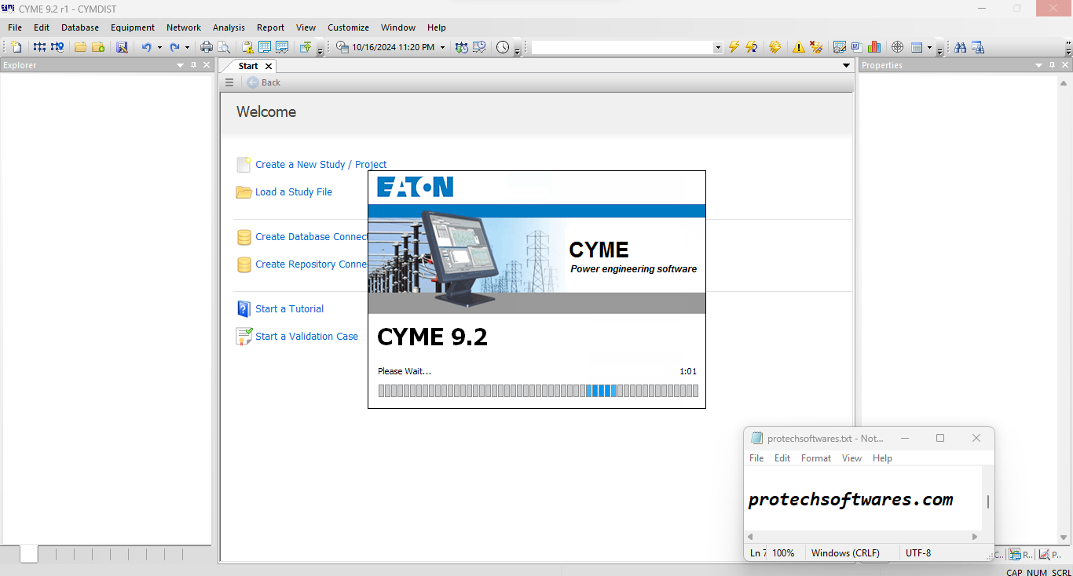Toggle the Properties panel auto-hide pin
The width and height of the screenshot is (1073, 576).
point(1053,65)
